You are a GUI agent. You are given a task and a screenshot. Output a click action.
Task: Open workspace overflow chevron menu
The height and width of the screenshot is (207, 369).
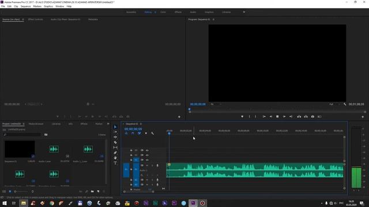click(244, 12)
